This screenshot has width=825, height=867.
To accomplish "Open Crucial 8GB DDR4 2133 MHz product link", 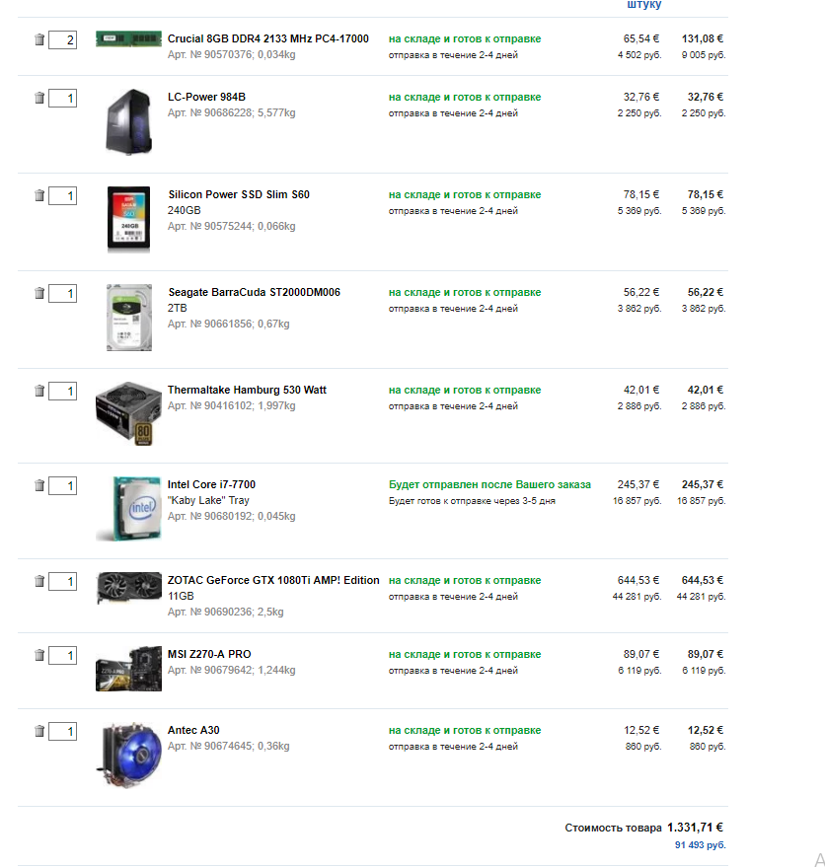I will coord(268,38).
